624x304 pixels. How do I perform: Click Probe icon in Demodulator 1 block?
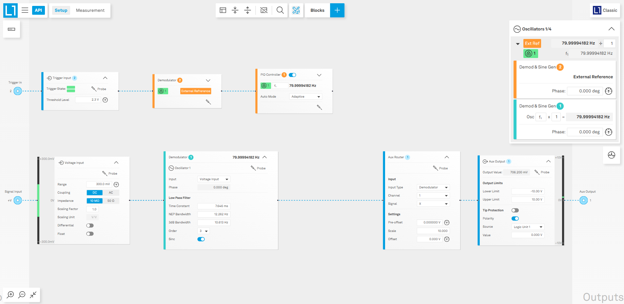pyautogui.click(x=253, y=168)
